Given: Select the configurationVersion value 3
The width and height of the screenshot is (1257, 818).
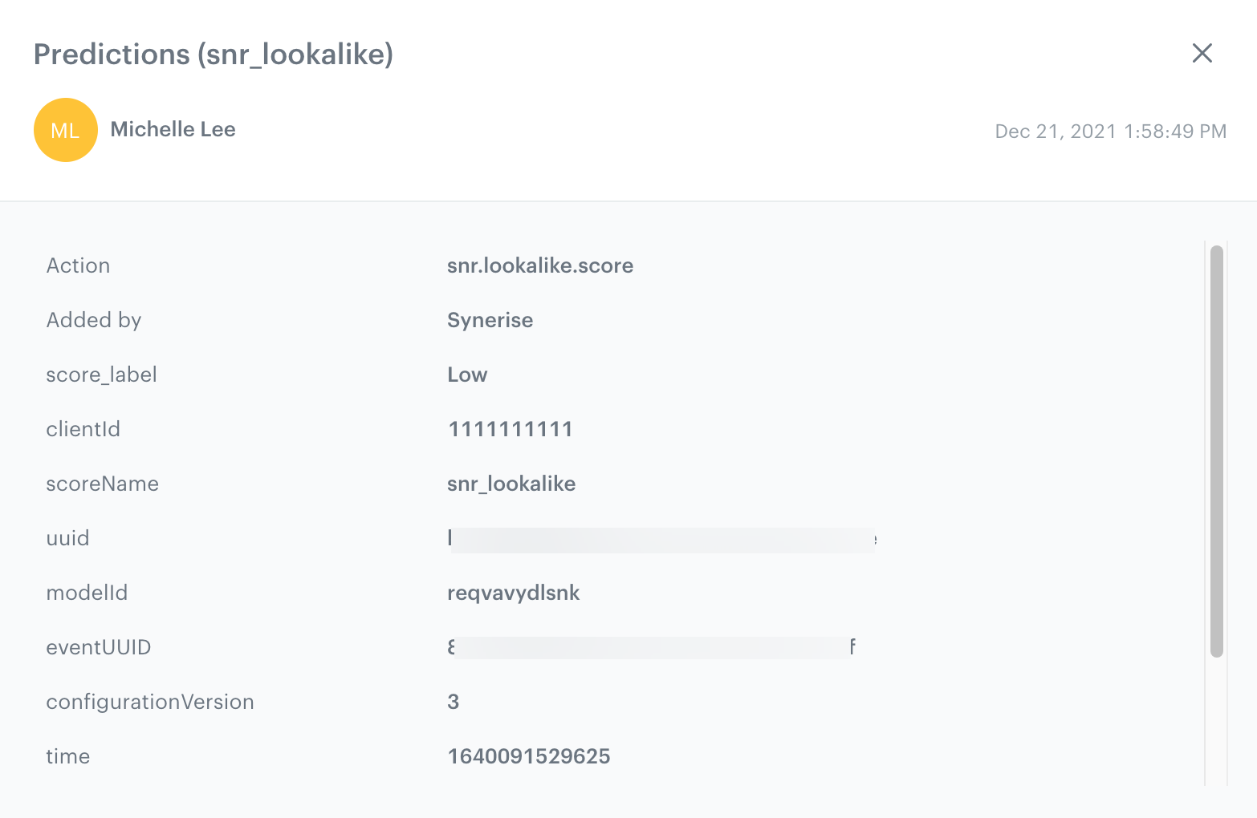Looking at the screenshot, I should 453,701.
